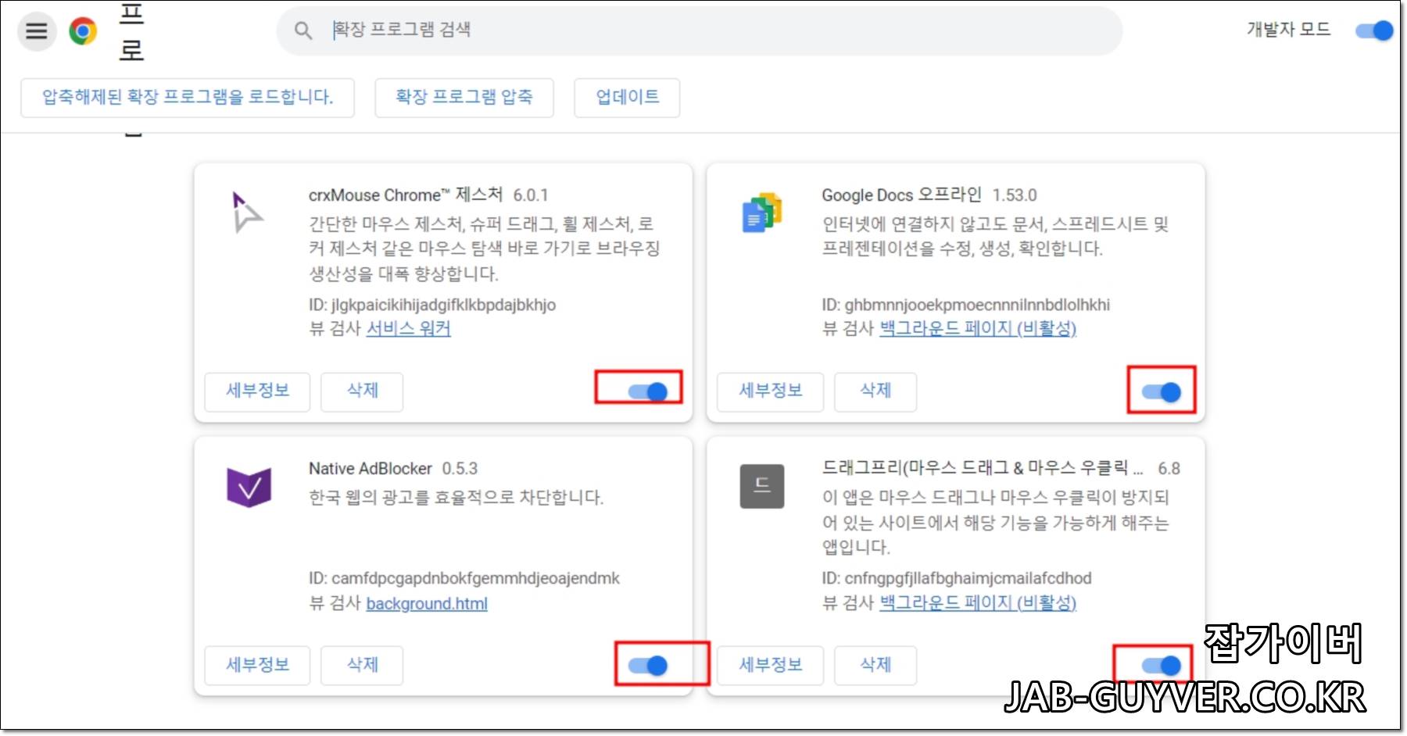Open 세부정보 for 드래그프리

(x=771, y=665)
